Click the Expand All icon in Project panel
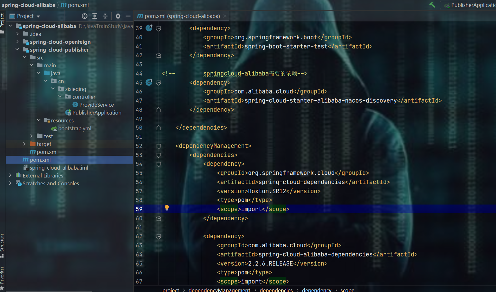 pos(95,16)
